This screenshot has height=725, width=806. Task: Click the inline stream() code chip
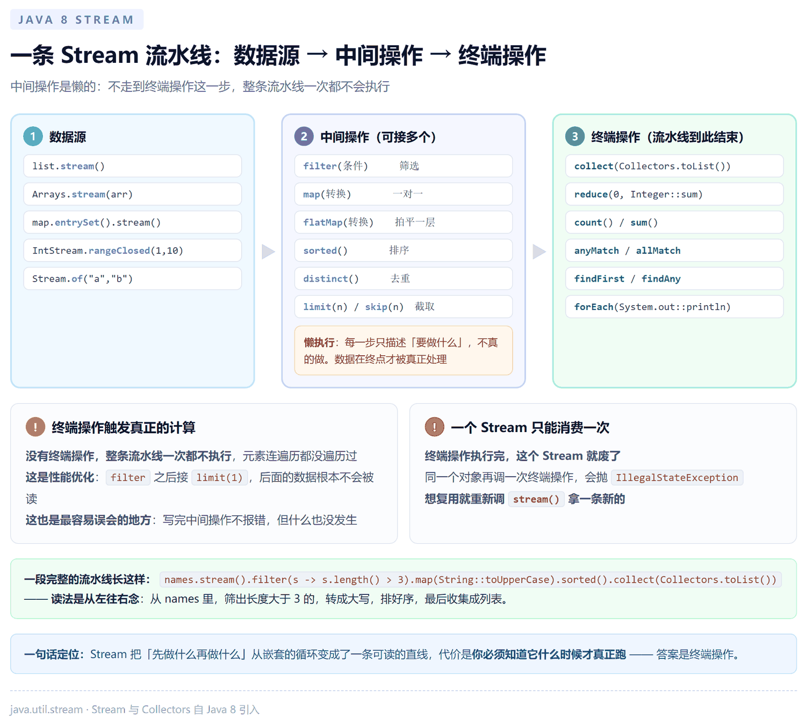pyautogui.click(x=536, y=499)
